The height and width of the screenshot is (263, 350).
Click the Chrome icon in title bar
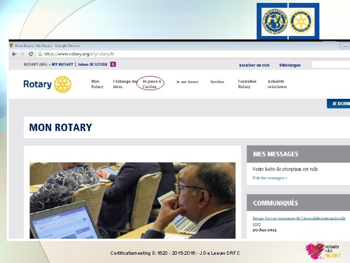[12, 46]
